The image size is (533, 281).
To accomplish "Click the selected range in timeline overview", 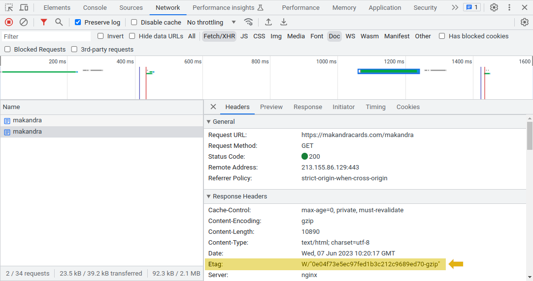I will (389, 71).
